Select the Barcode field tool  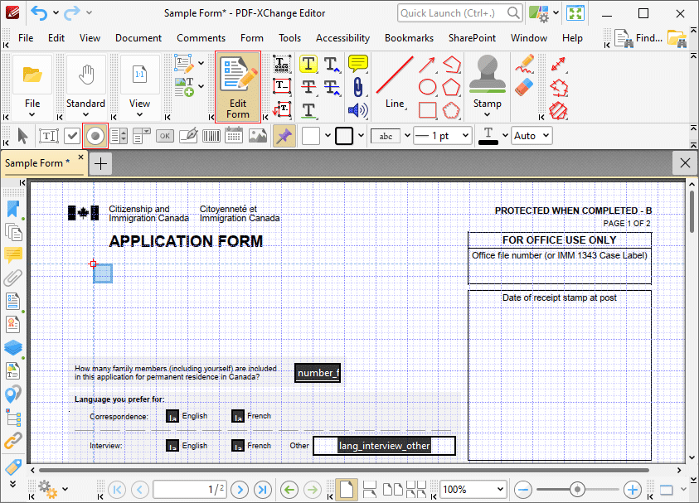click(211, 136)
